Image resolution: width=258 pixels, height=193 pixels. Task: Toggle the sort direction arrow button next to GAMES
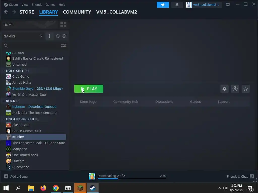pyautogui.click(x=50, y=36)
